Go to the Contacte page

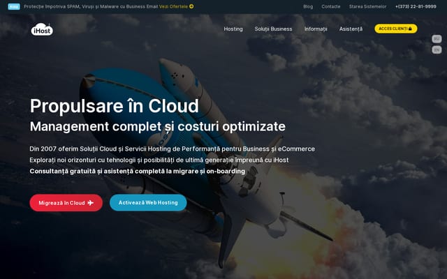330,6
